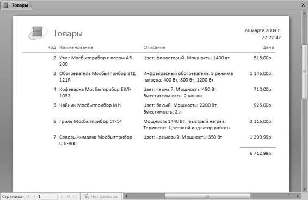Click the horizontal scrollbar thumb
The height and width of the screenshot is (200, 308).
click(207, 196)
